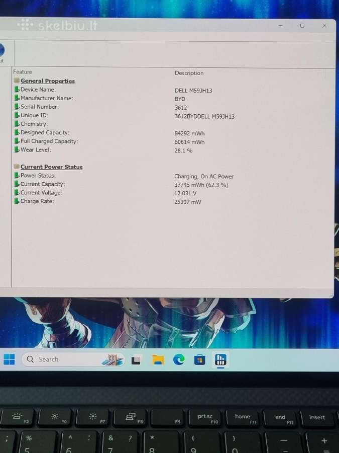Open Task View from the taskbar

pyautogui.click(x=136, y=360)
